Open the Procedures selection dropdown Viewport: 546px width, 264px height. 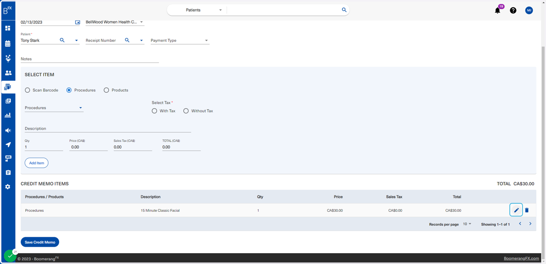point(54,108)
